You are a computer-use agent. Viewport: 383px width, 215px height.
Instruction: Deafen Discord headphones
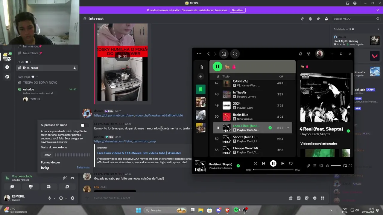click(x=61, y=198)
